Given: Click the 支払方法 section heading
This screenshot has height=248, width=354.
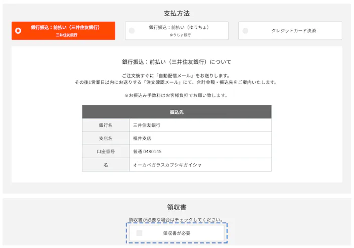Looking at the screenshot, I should point(176,13).
